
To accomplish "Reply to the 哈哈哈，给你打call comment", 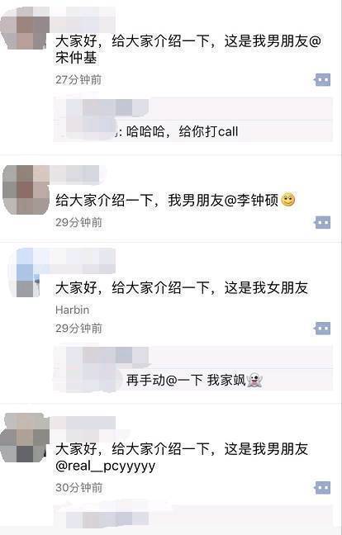I will click(192, 119).
